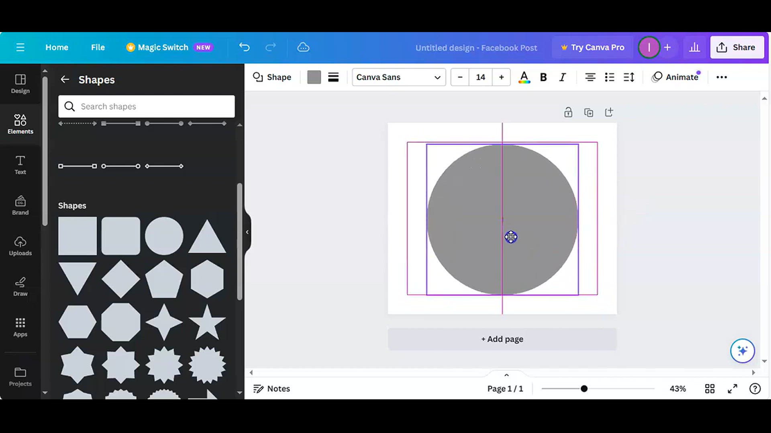Viewport: 771px width, 433px height.
Task: Enter fullscreen presentation mode
Action: pyautogui.click(x=732, y=388)
